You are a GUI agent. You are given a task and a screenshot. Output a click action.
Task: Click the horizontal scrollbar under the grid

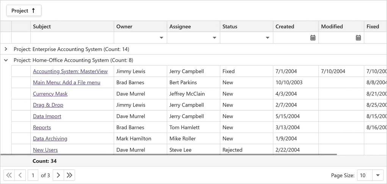tap(169, 155)
